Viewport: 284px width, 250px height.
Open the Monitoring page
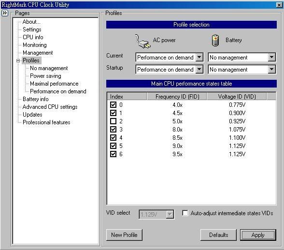coord(35,45)
